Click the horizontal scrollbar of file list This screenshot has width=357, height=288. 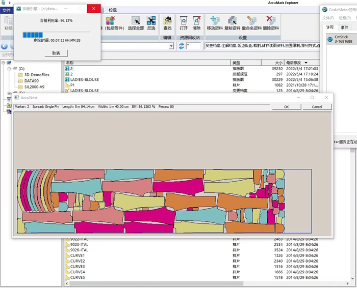[x=156, y=283]
